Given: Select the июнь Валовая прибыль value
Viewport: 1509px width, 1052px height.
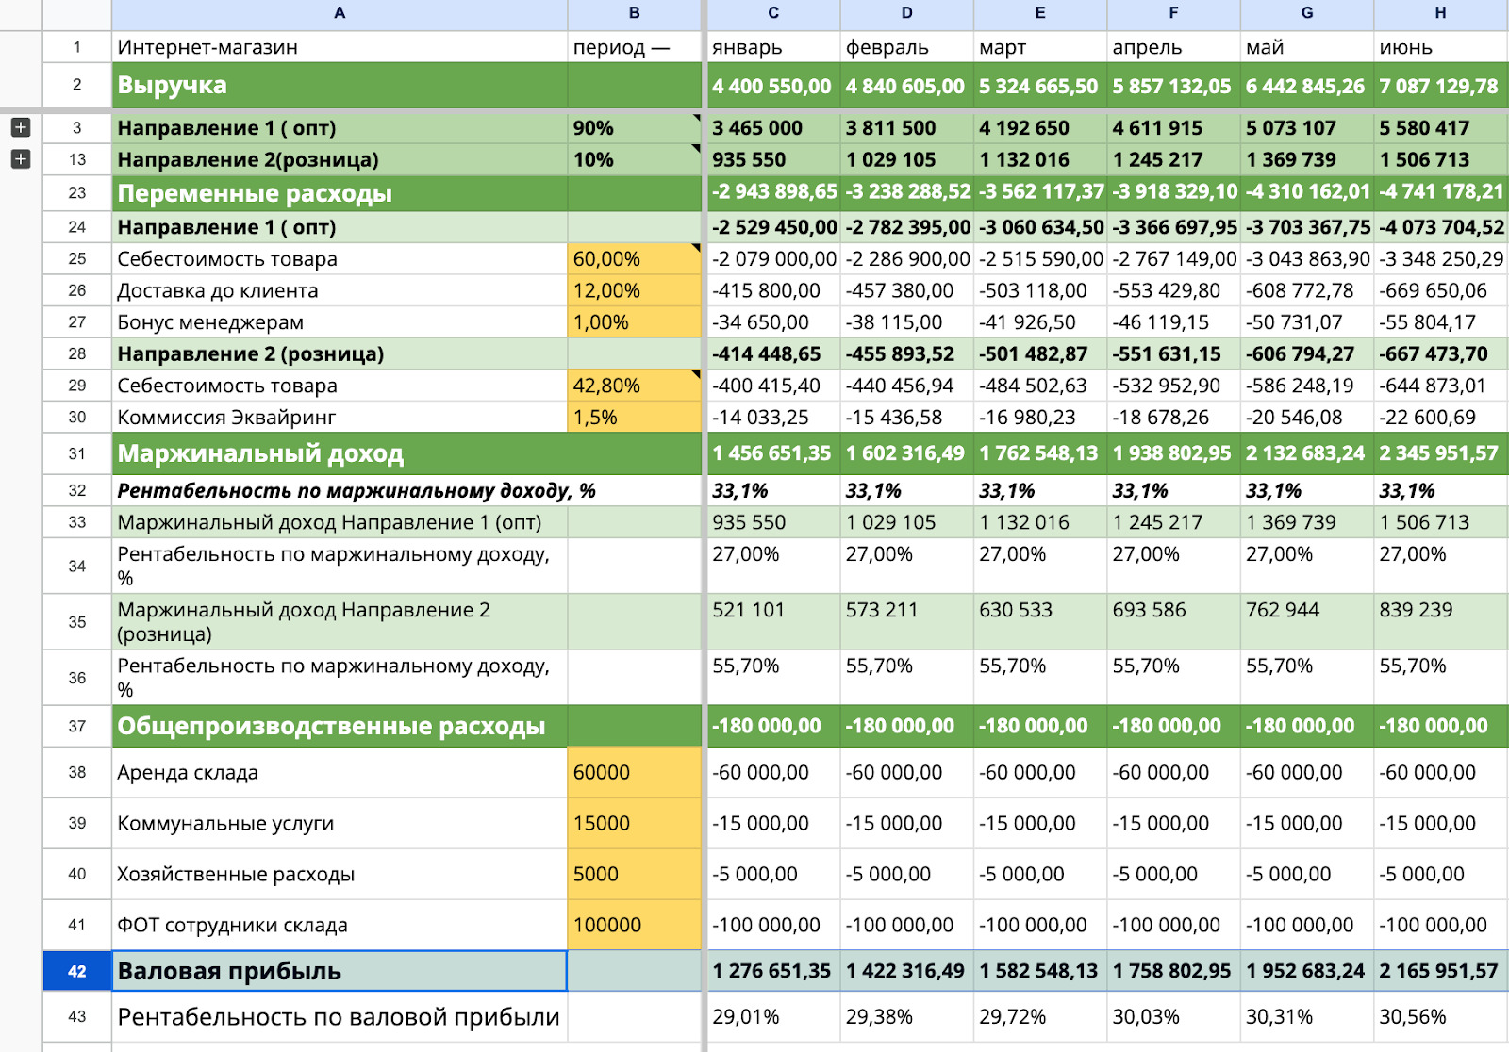Looking at the screenshot, I should (1439, 971).
